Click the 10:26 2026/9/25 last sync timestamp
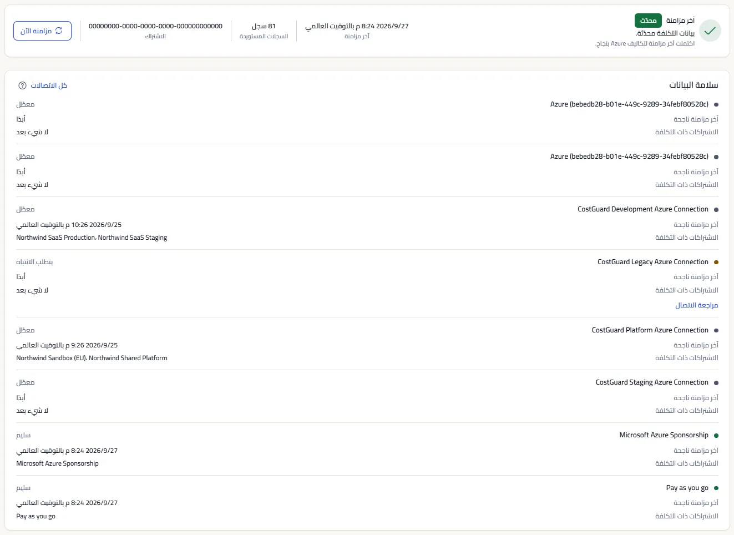734x535 pixels. (x=69, y=225)
